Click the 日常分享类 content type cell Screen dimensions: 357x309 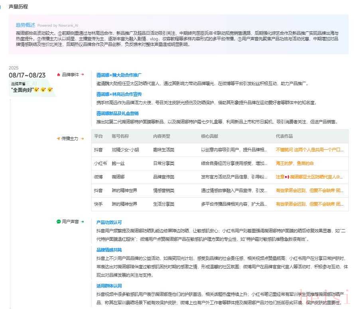pyautogui.click(x=164, y=163)
